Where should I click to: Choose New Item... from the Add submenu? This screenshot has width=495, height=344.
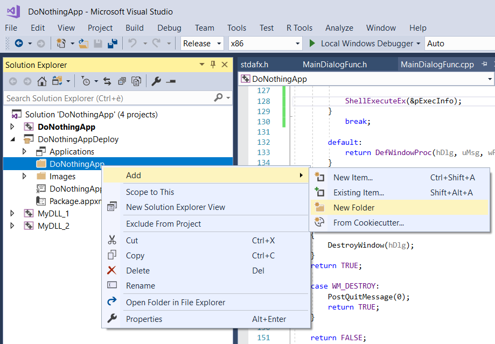coord(399,177)
